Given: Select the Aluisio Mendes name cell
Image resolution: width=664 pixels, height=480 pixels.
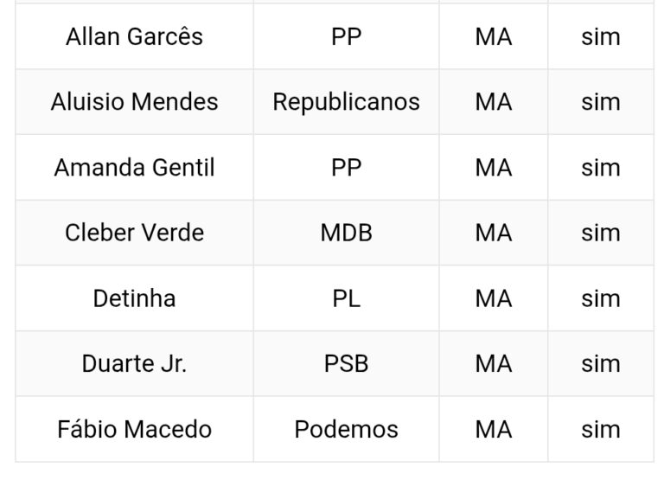Looking at the screenshot, I should coord(134,102).
